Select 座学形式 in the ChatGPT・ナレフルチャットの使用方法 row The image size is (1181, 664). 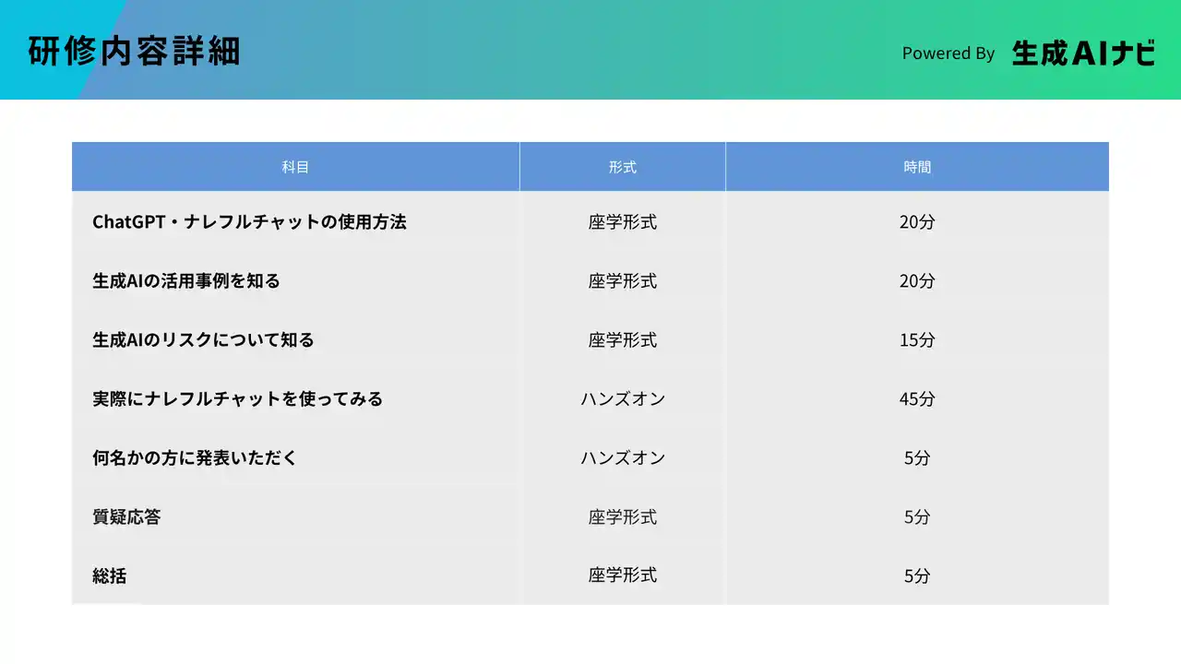(x=623, y=221)
